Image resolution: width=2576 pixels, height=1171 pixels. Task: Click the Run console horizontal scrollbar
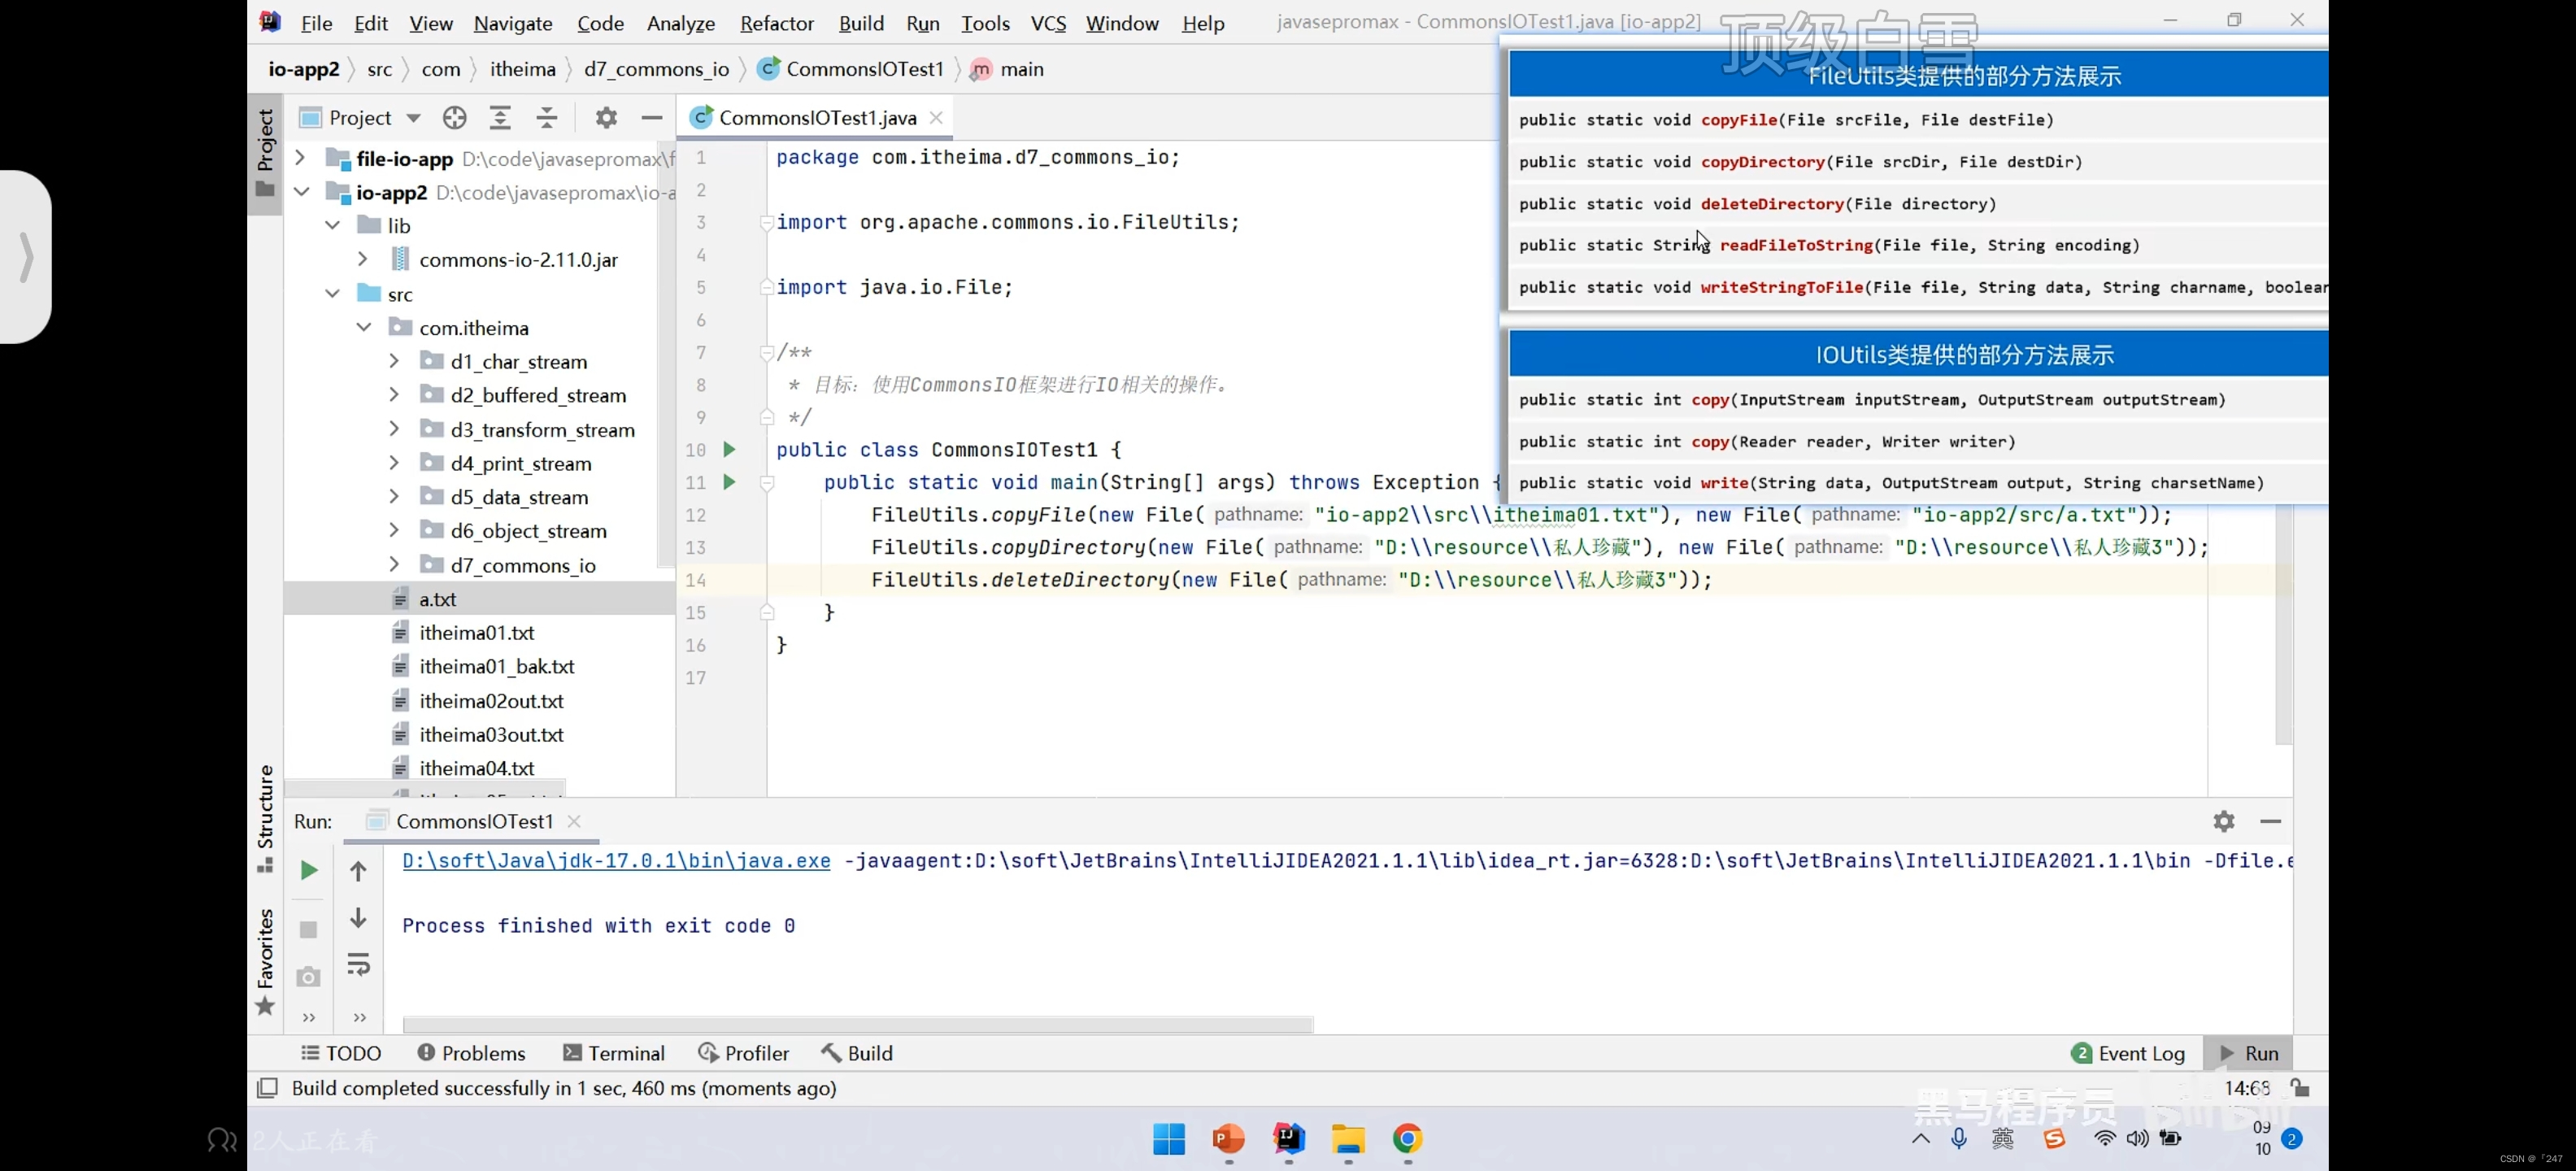858,1024
